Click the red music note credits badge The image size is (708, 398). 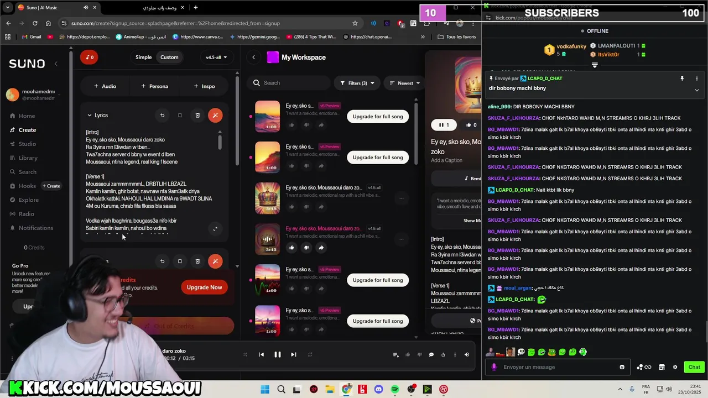[88, 57]
